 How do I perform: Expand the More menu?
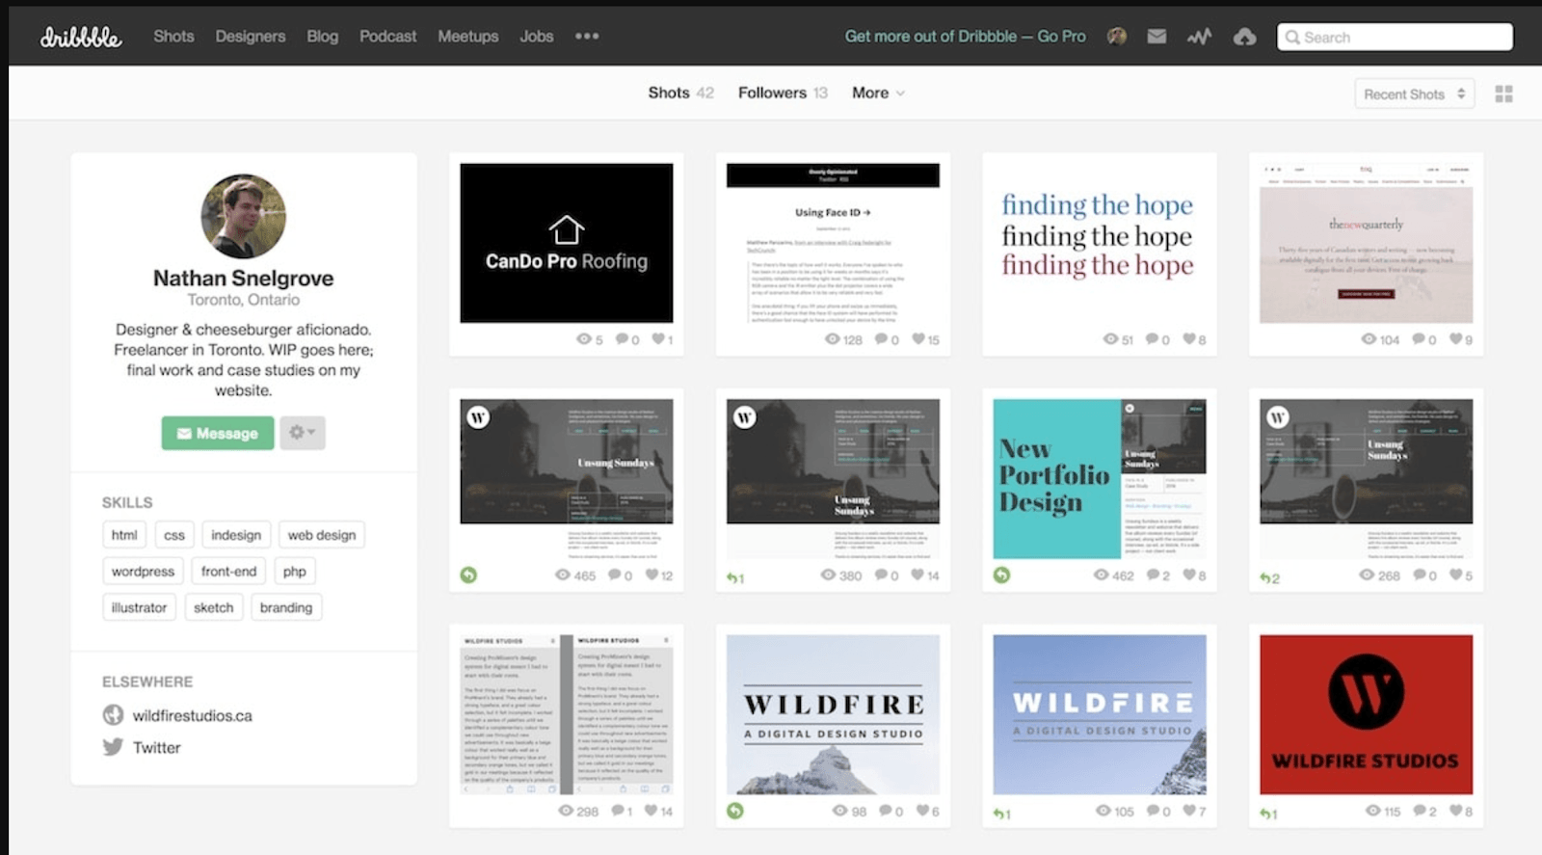[878, 93]
